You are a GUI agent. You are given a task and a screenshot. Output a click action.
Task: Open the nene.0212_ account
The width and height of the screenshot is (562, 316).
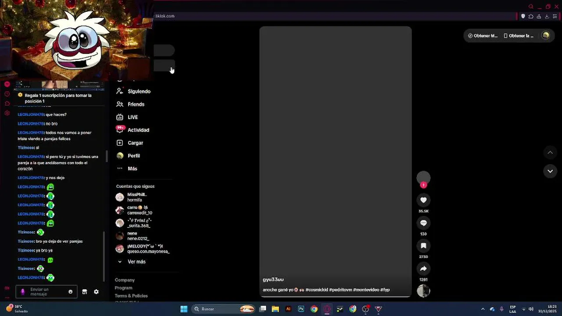click(x=132, y=236)
